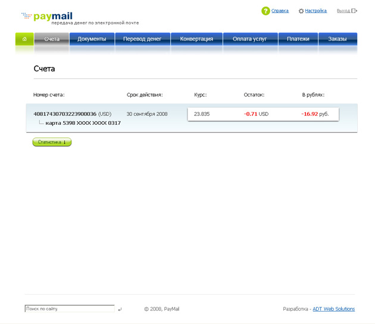Open the Заказы tab
375x324 pixels.
point(337,39)
